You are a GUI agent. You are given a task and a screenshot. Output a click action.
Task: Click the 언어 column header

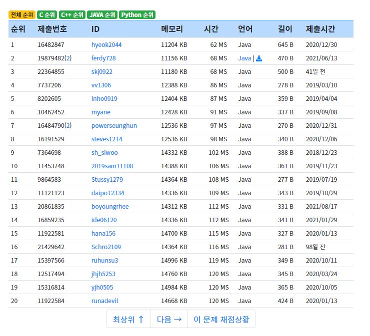pyautogui.click(x=245, y=29)
